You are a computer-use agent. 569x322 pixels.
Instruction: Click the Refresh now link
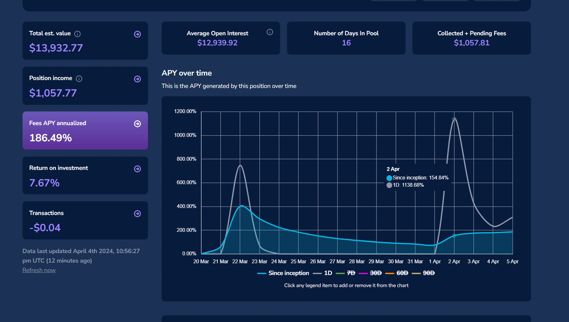pos(39,270)
